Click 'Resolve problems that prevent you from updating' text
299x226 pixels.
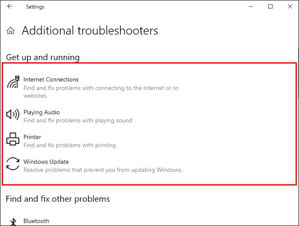(89, 170)
